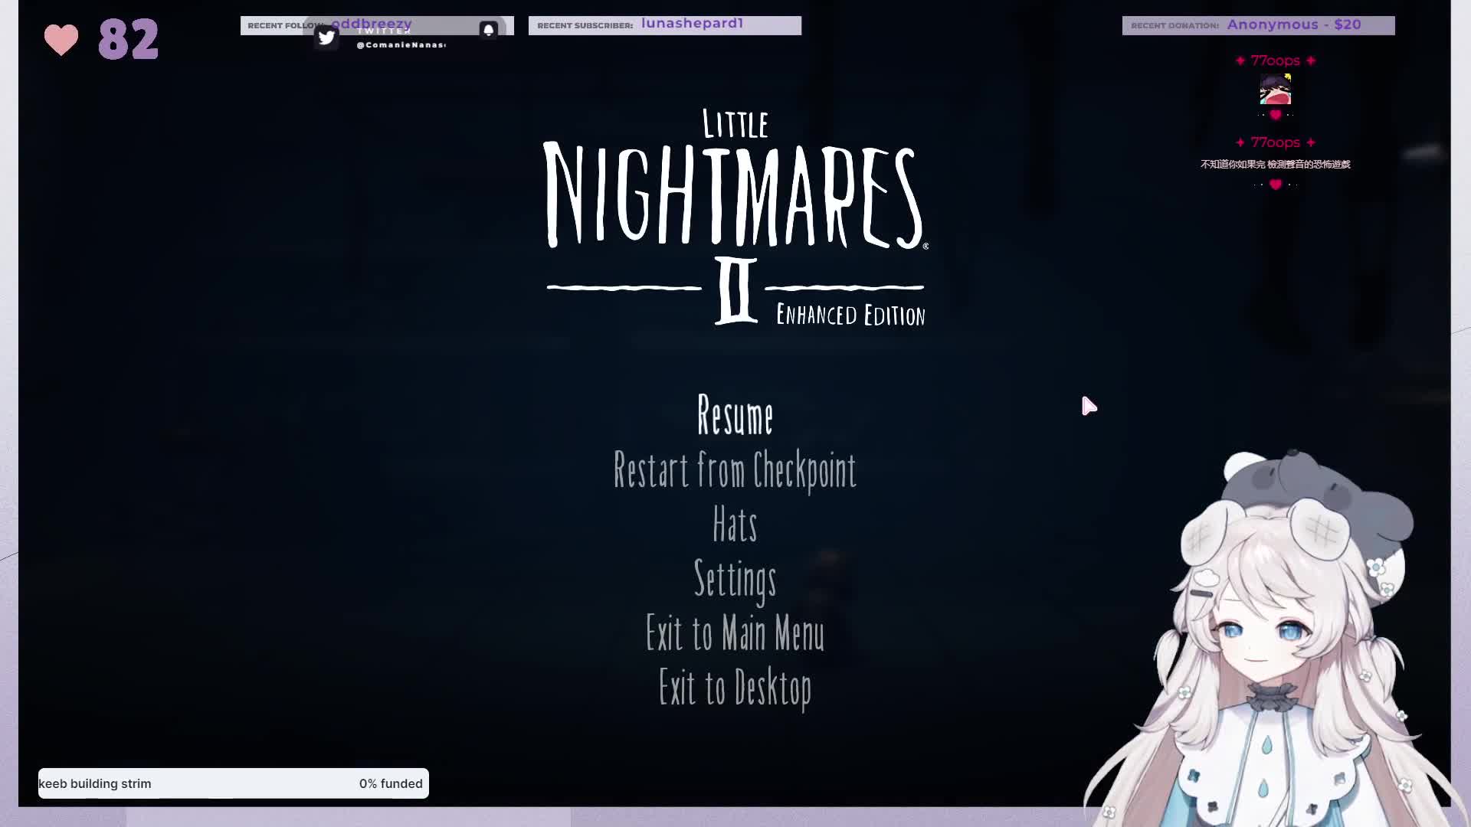Click the Enhanced Edition subtitle text

[850, 315]
